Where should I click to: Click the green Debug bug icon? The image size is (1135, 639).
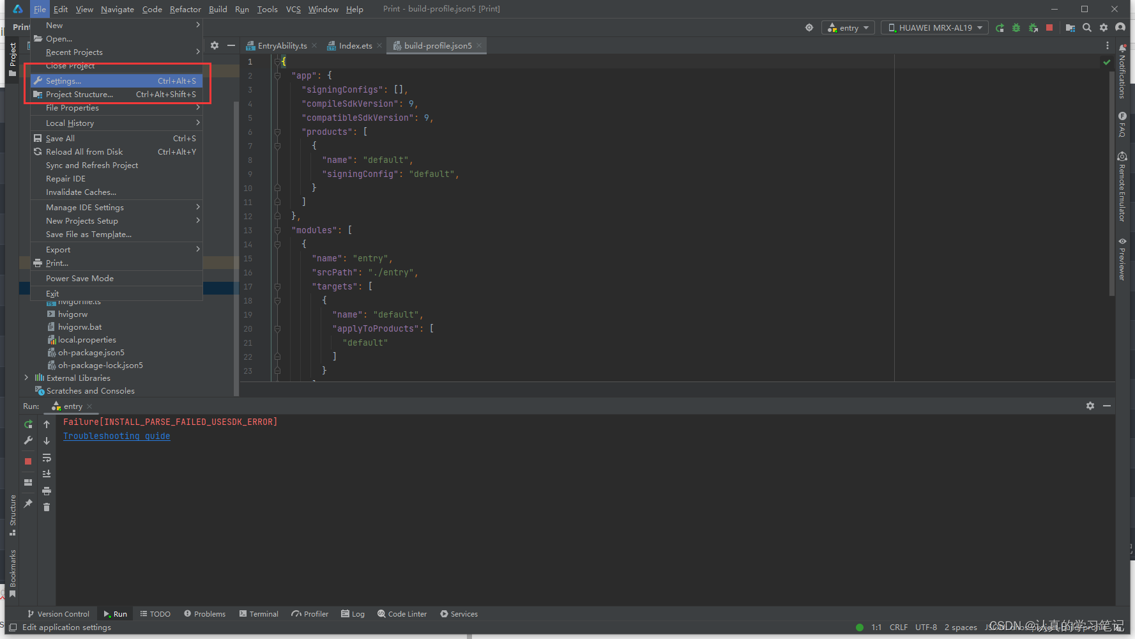tap(1016, 28)
